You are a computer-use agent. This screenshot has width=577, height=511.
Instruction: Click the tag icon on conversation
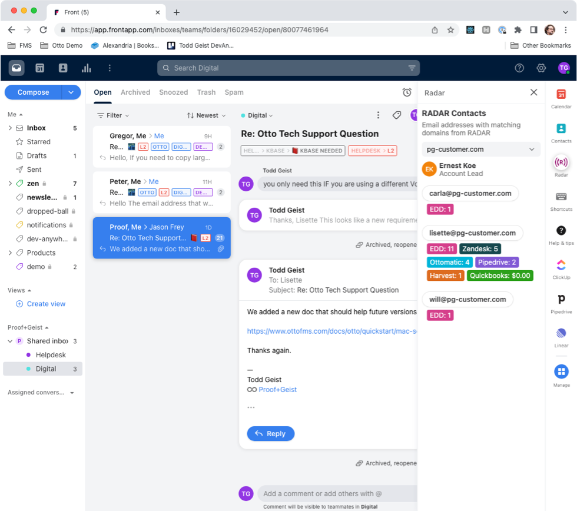click(397, 115)
